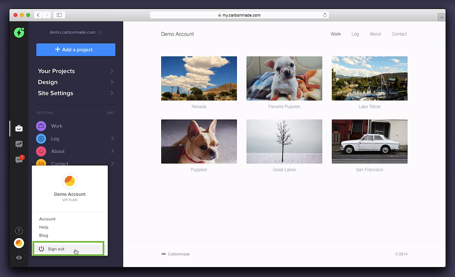This screenshot has height=277, width=455.
Task: Switch to the About tab in portfolio header
Action: click(x=375, y=34)
